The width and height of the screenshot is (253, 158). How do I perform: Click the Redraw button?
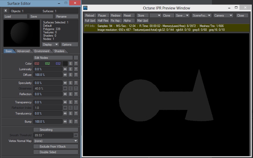tap(116, 16)
